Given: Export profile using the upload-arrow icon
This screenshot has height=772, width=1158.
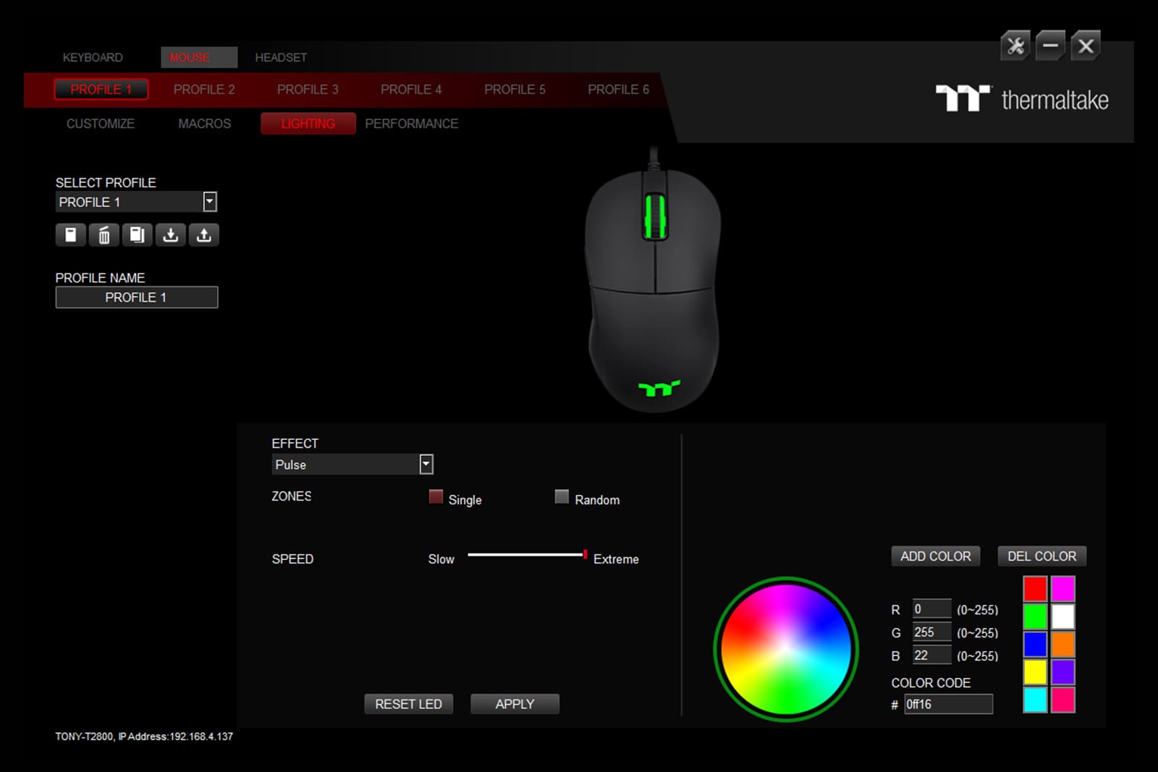Looking at the screenshot, I should 204,235.
